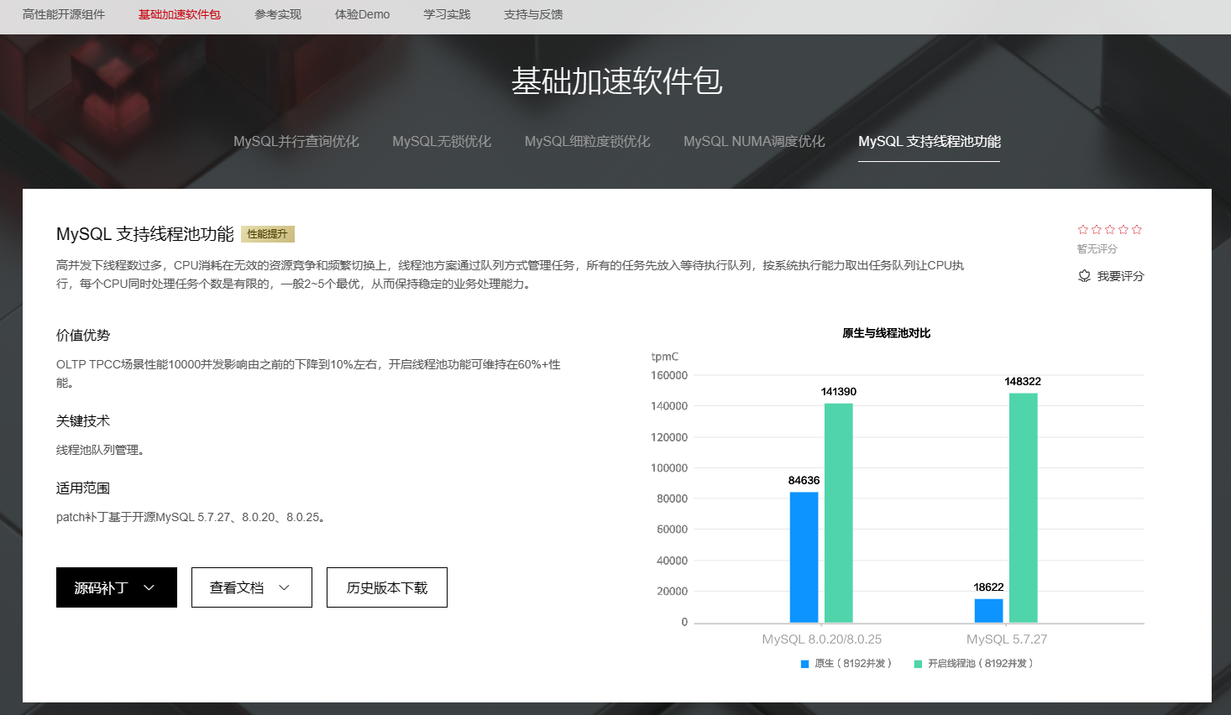Click the 适用范围 heading
The width and height of the screenshot is (1231, 715).
[83, 488]
